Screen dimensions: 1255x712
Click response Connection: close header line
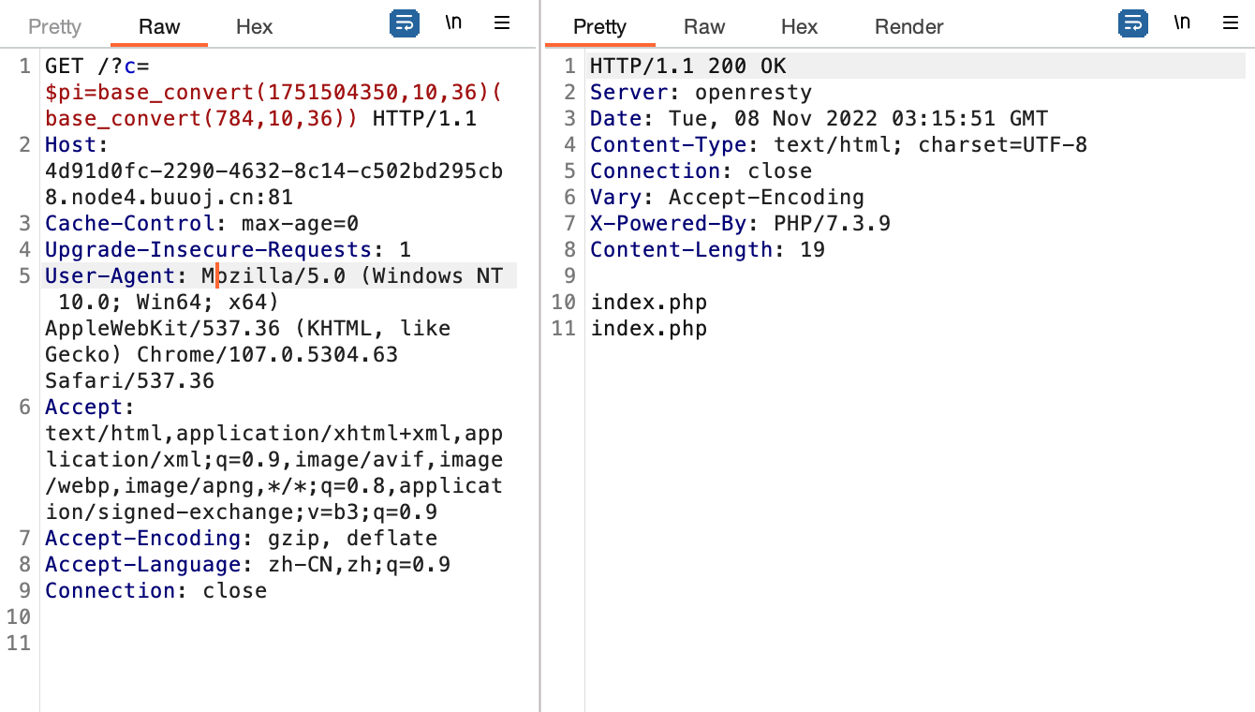701,171
